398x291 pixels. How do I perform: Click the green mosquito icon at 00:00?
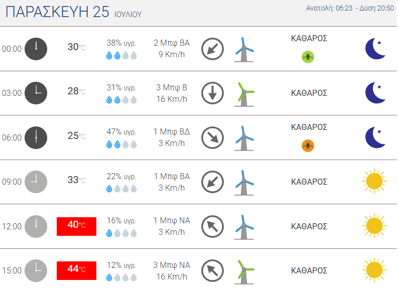(x=308, y=57)
